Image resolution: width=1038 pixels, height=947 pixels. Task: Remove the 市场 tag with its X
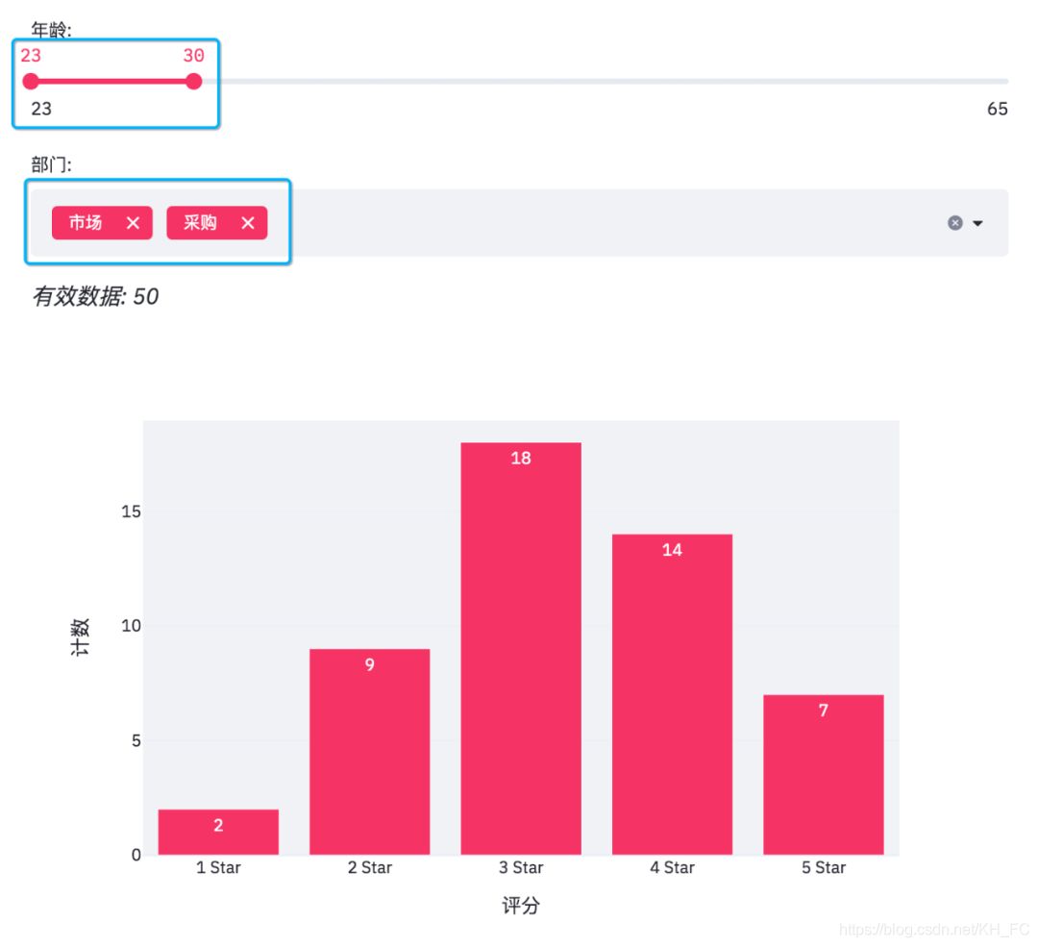pos(133,223)
